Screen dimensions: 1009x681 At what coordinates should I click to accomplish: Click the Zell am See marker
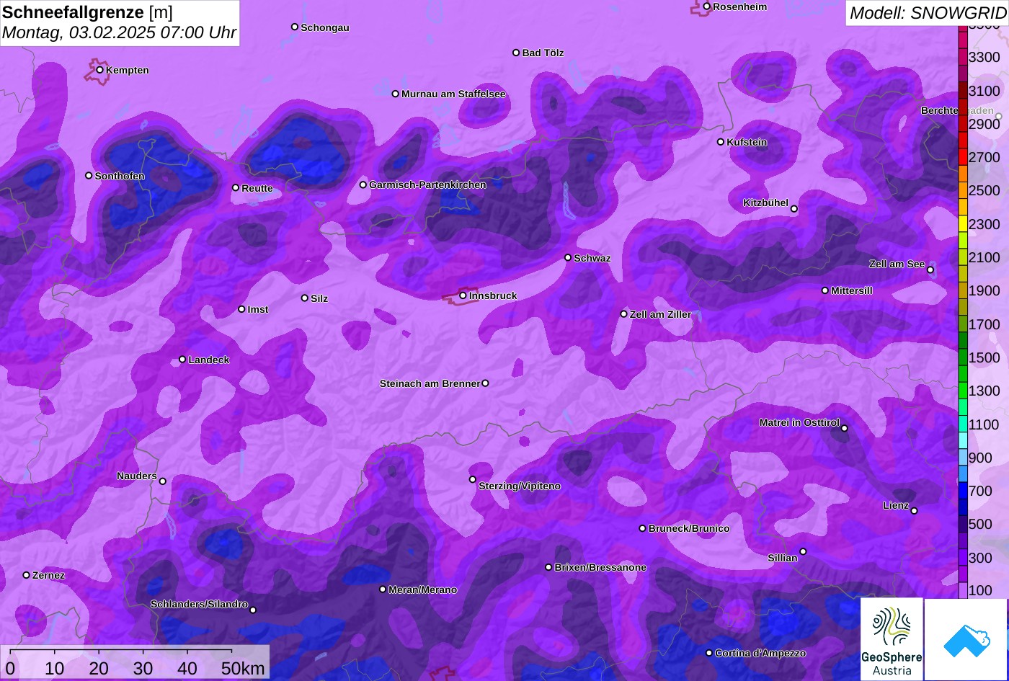click(x=930, y=270)
